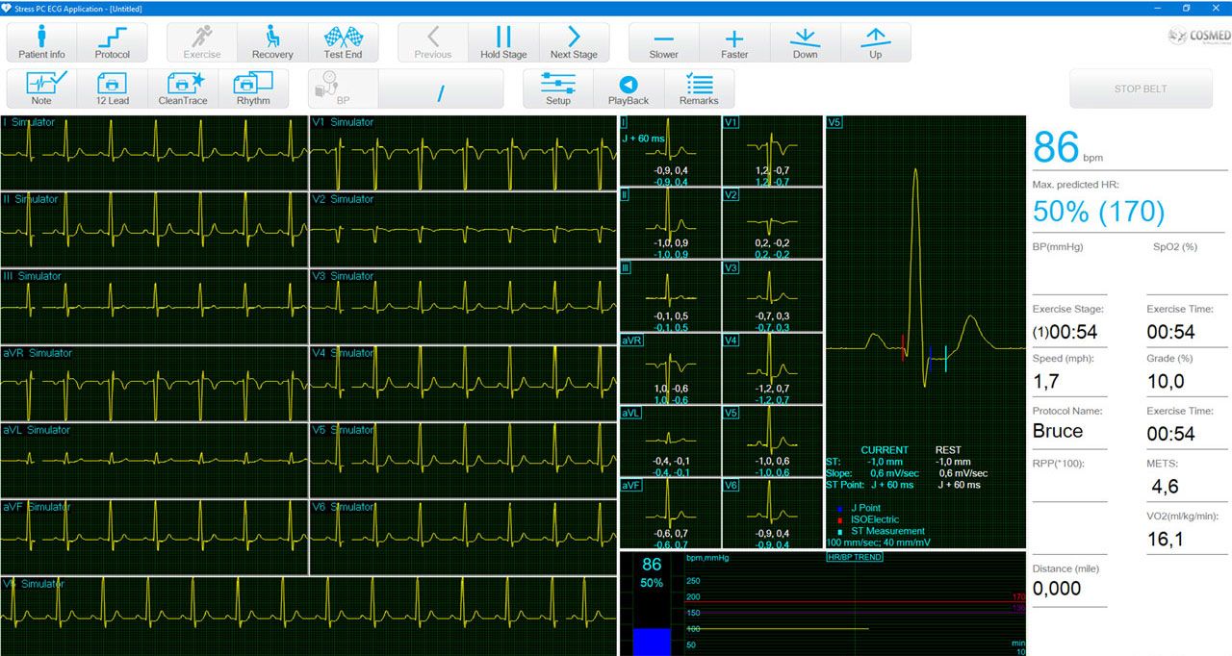Open the Remarks list
Screen dimensions: 1232x656
pos(699,88)
